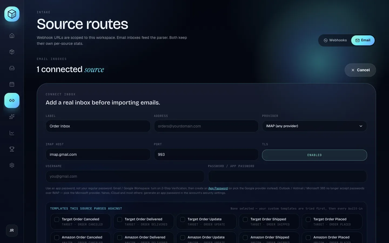389x243 pixels.
Task: Check the Target Order Placed template
Action: 308,220
